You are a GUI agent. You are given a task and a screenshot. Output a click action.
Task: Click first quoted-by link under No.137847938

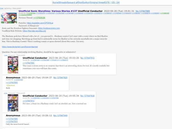(x=35, y=98)
